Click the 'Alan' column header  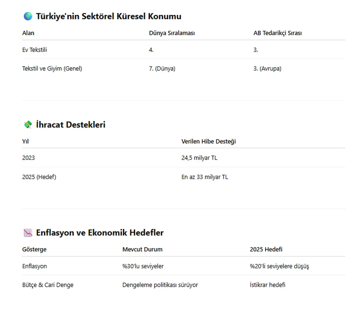pyautogui.click(x=28, y=33)
